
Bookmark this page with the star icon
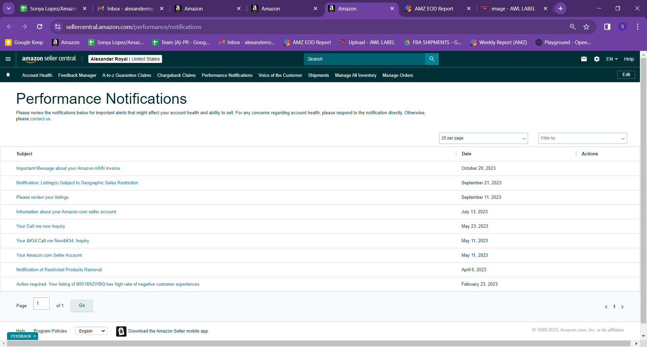point(586,27)
